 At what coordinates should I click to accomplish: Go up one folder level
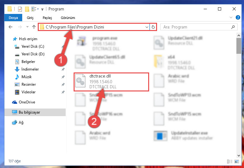pos(34,27)
